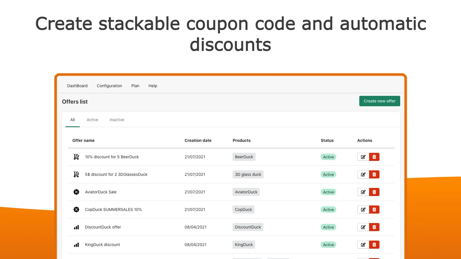Edit the CopDuck SUMMERSALES 10% offer
The width and height of the screenshot is (461, 259).
[x=363, y=210]
